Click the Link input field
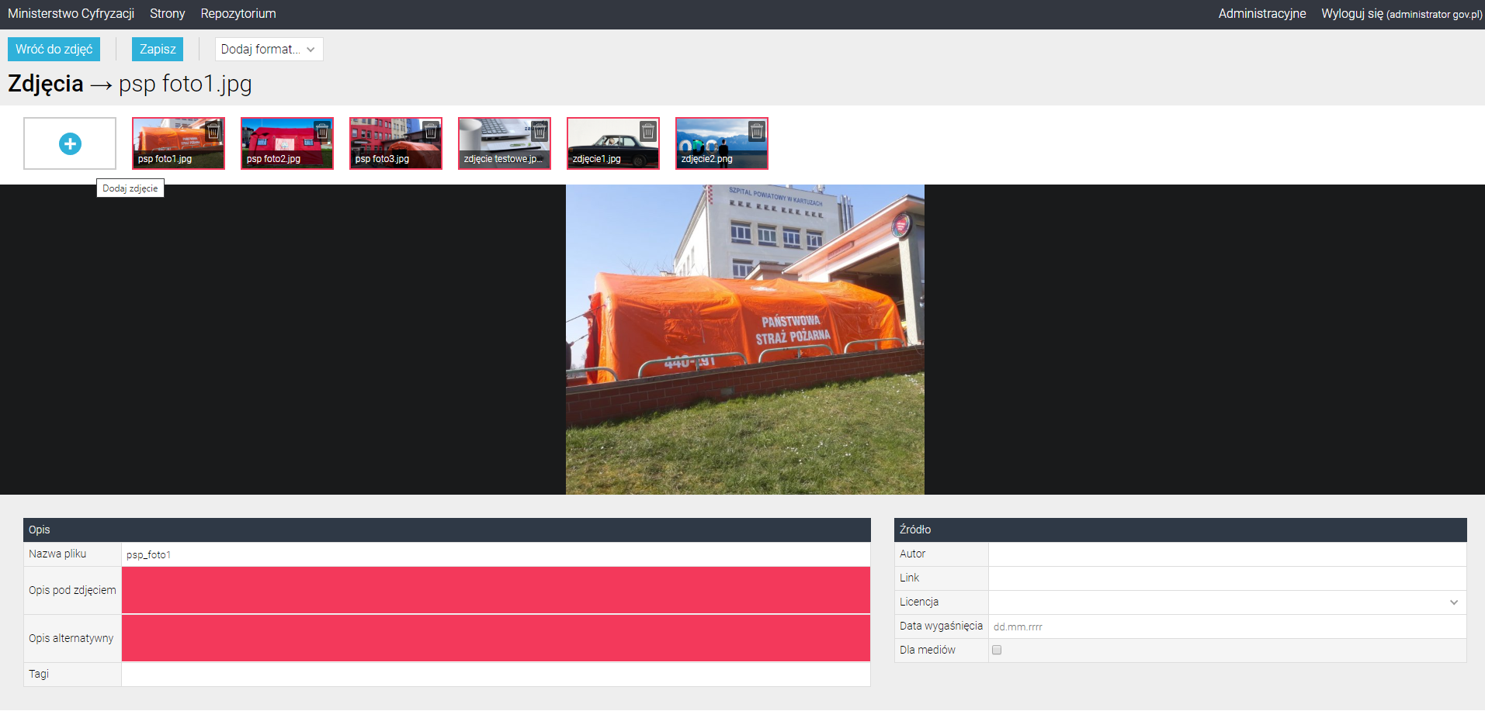Viewport: 1485px width, 711px height. pyautogui.click(x=1227, y=578)
